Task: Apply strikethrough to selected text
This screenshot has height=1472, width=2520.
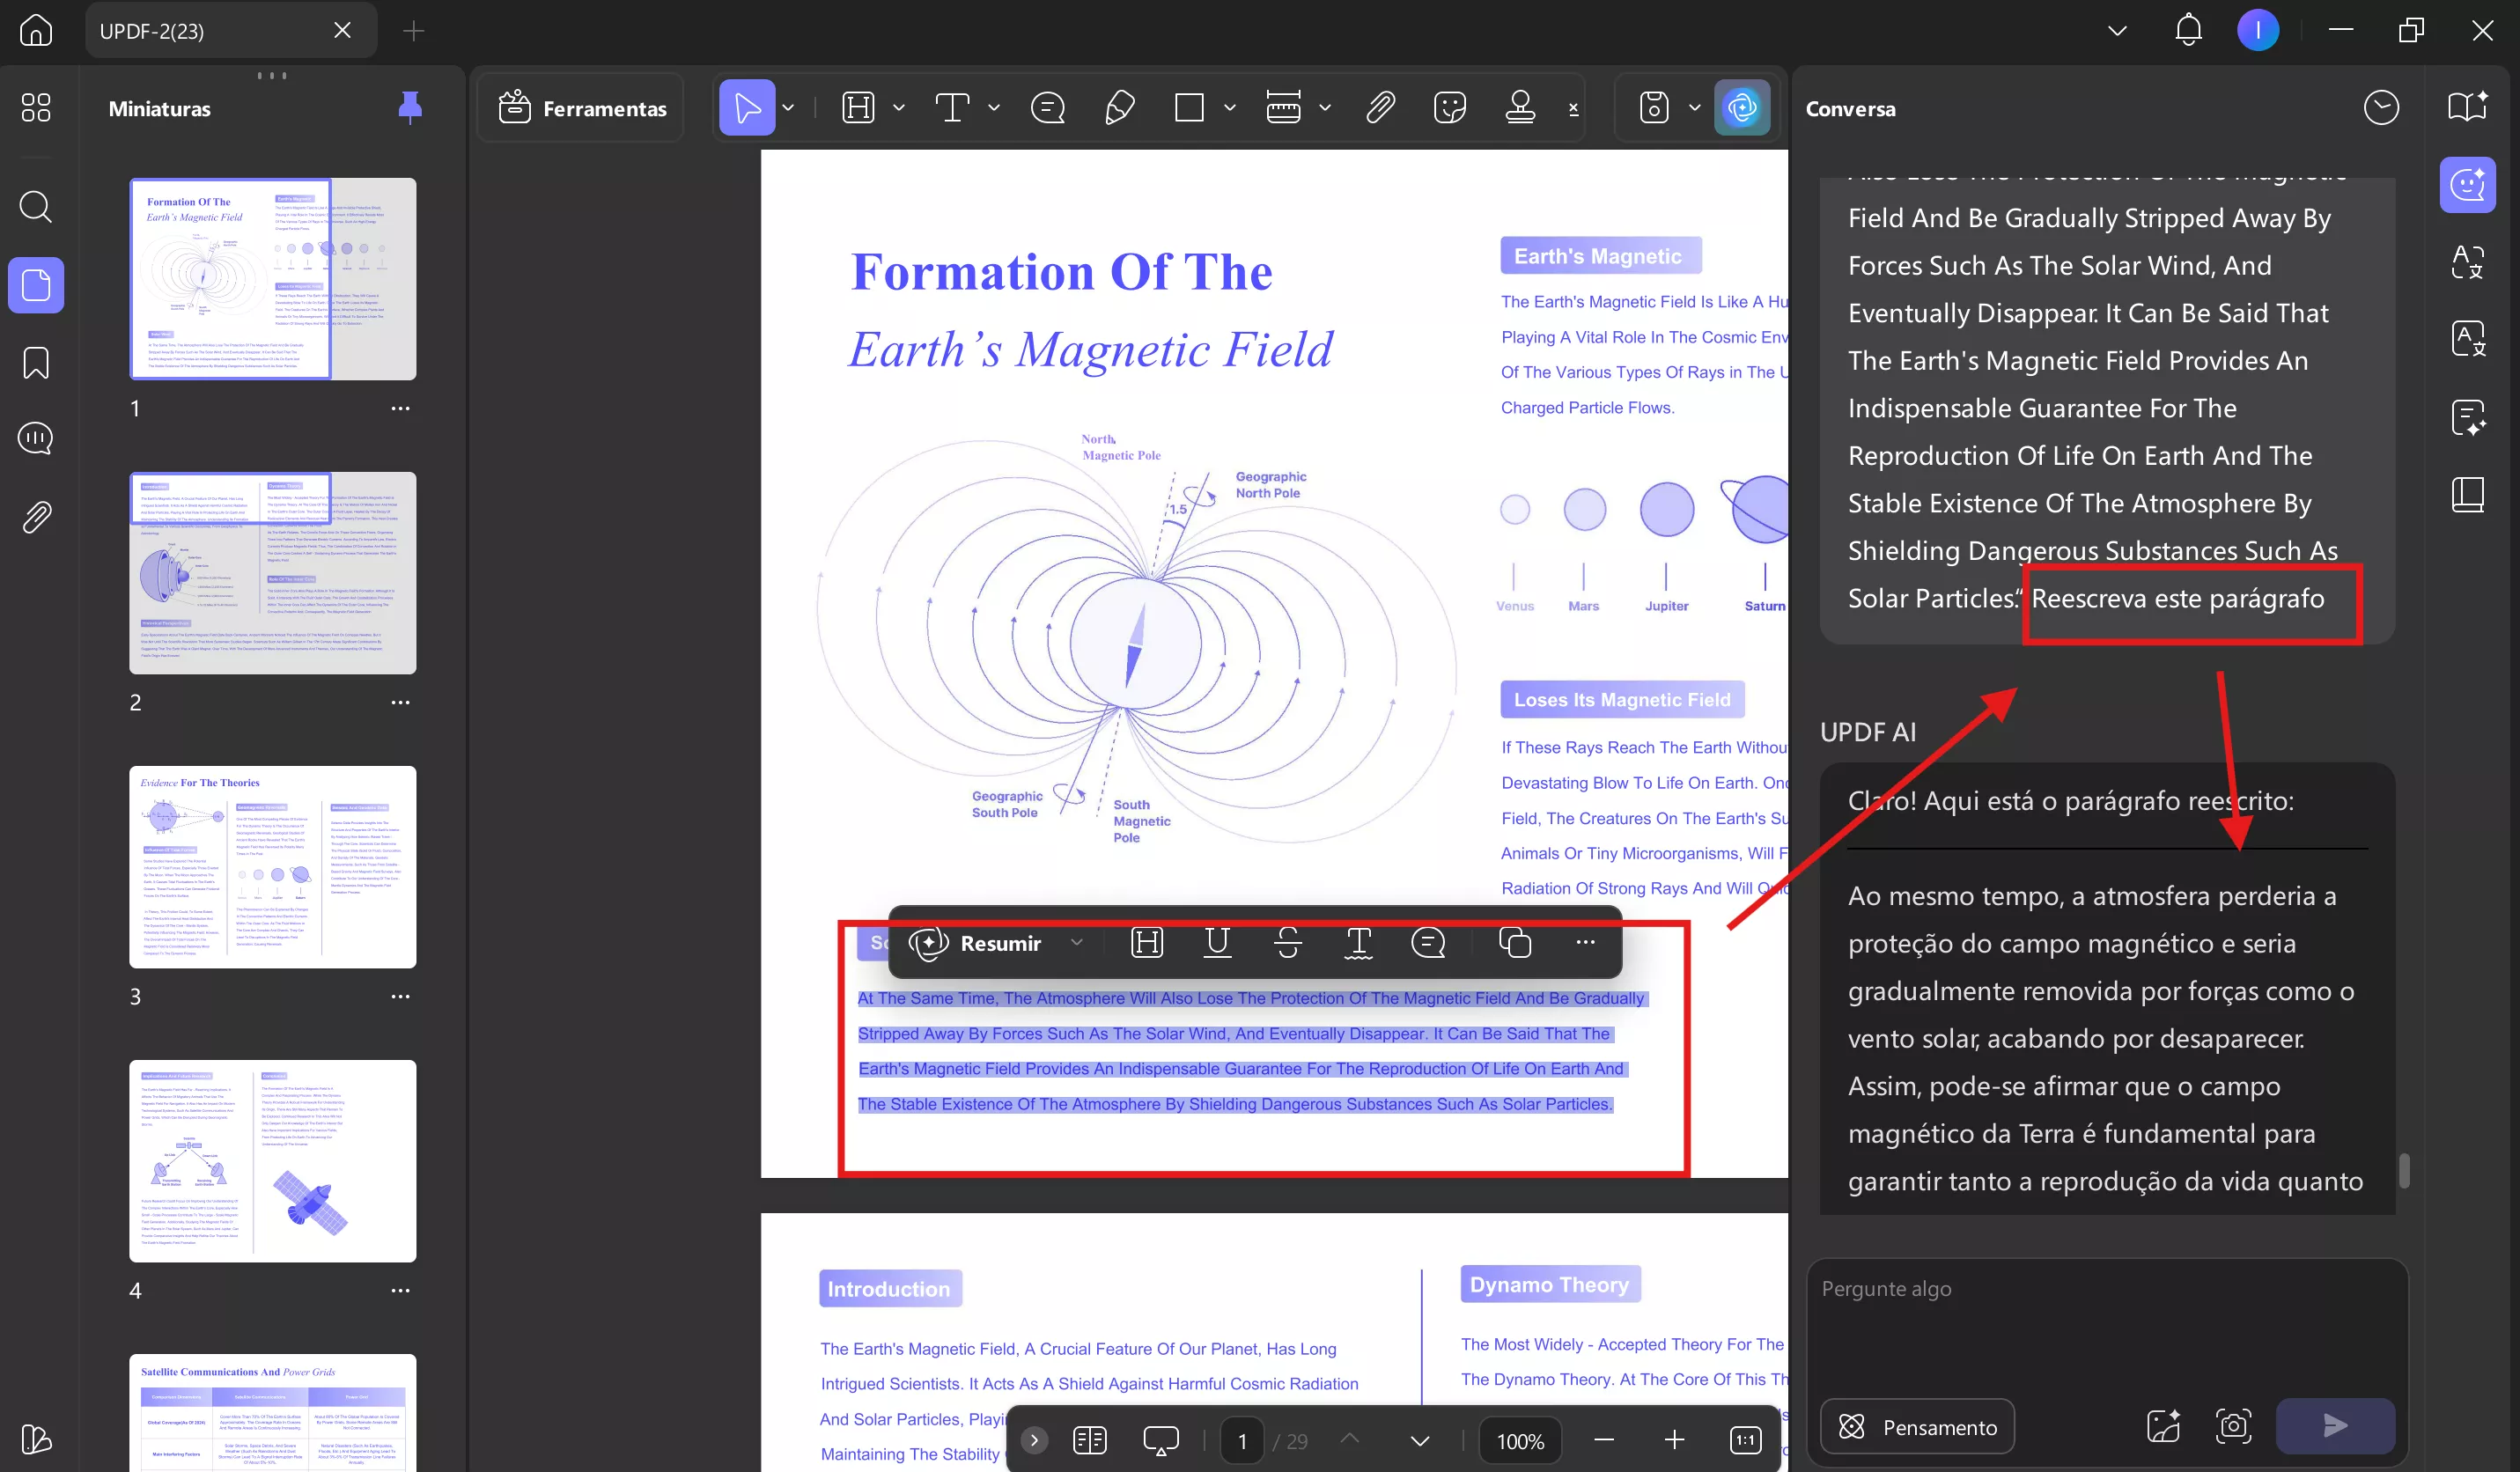Action: tap(1288, 942)
